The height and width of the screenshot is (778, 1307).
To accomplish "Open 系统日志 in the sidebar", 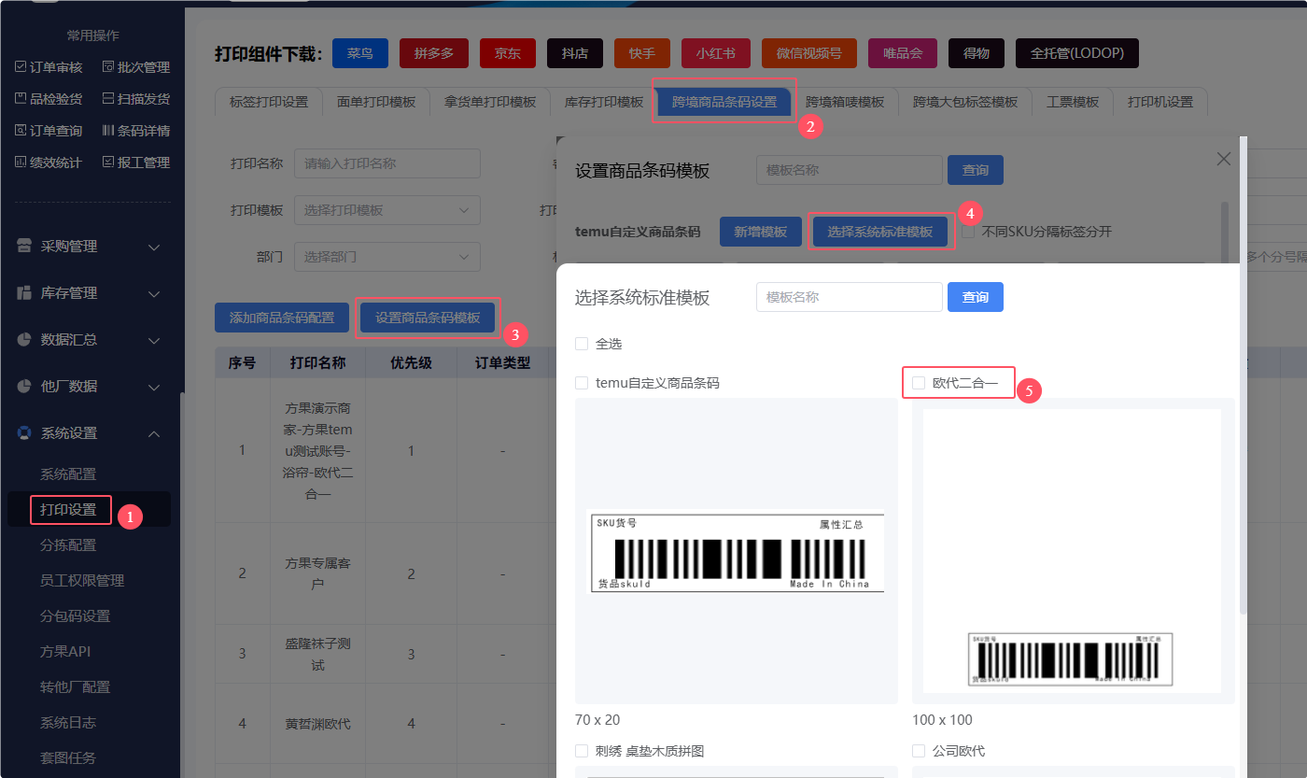I will point(68,723).
